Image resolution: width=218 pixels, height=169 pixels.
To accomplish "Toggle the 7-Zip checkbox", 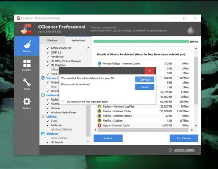I will pos(48,121).
